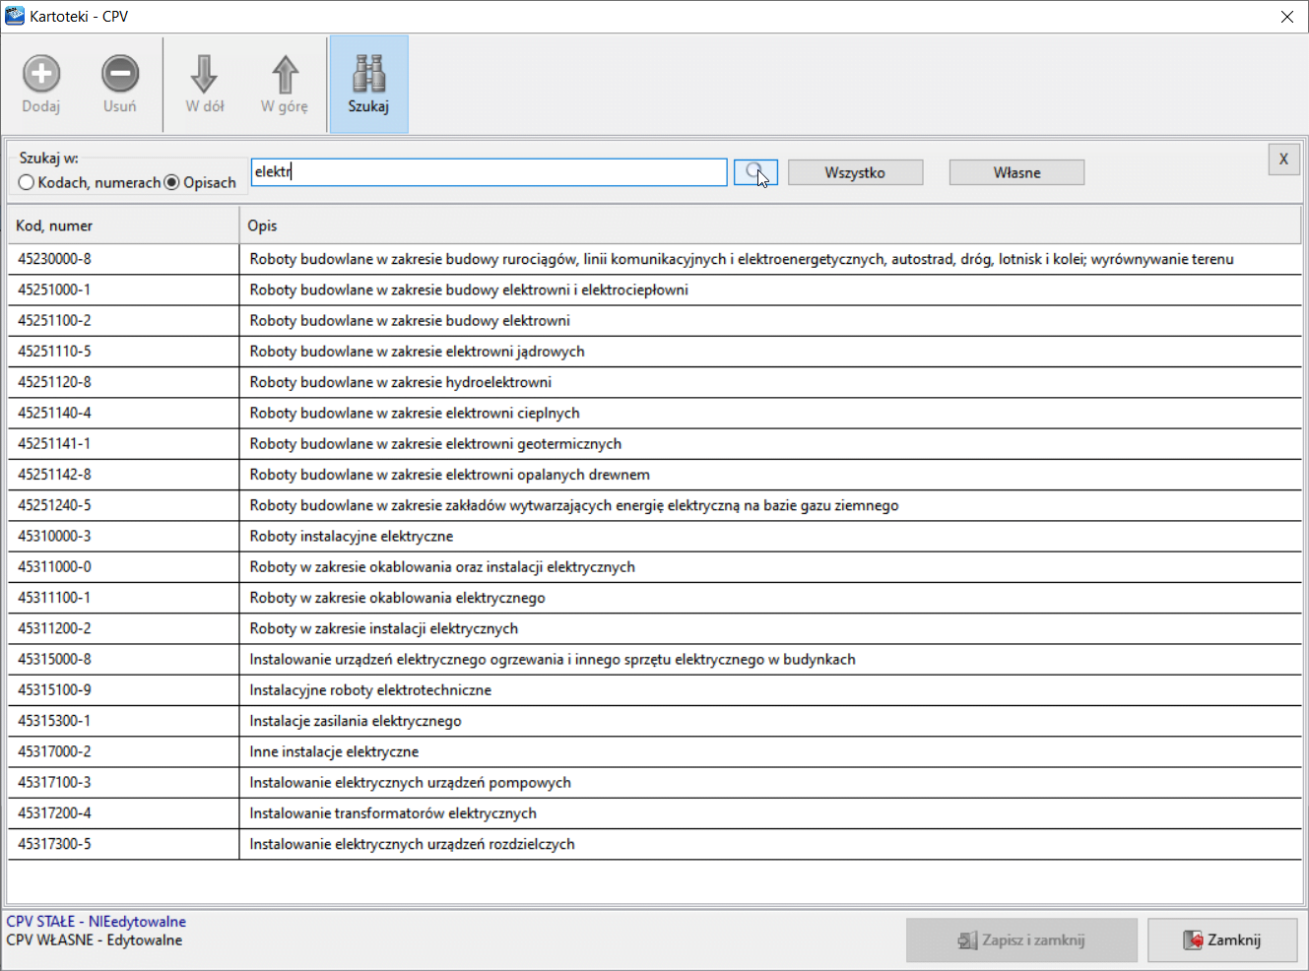
Task: Select code 45251141-1 cell
Action: (x=123, y=443)
